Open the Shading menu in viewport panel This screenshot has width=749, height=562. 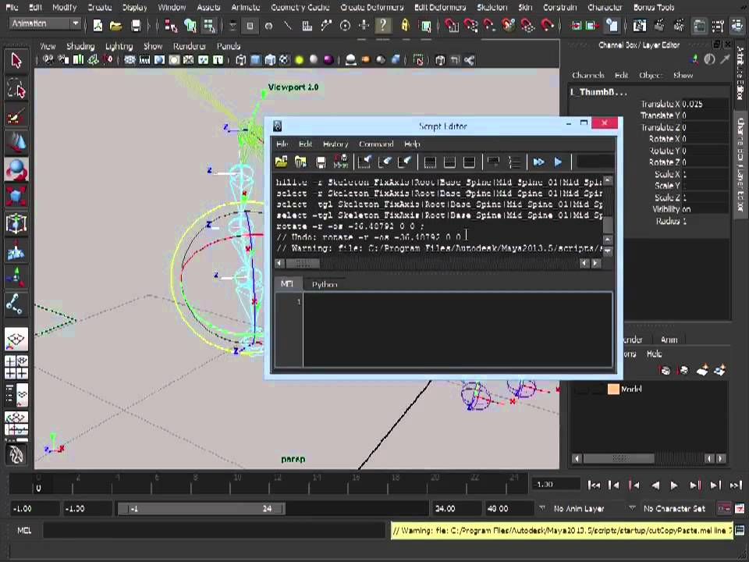click(80, 46)
